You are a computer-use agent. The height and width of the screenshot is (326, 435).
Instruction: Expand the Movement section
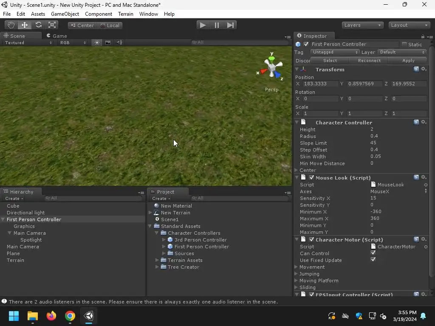pos(296,267)
